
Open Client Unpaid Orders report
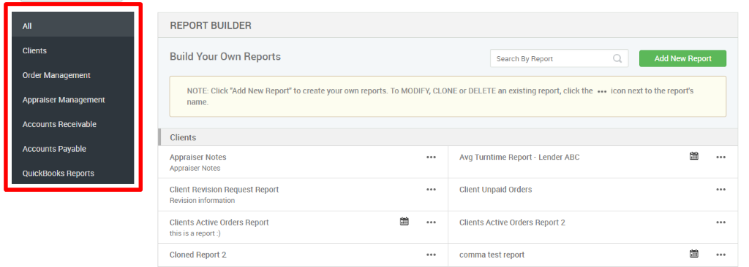(495, 190)
